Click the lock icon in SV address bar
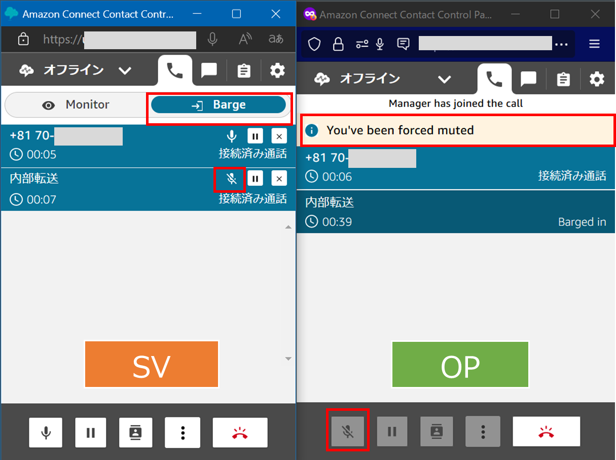 point(23,39)
